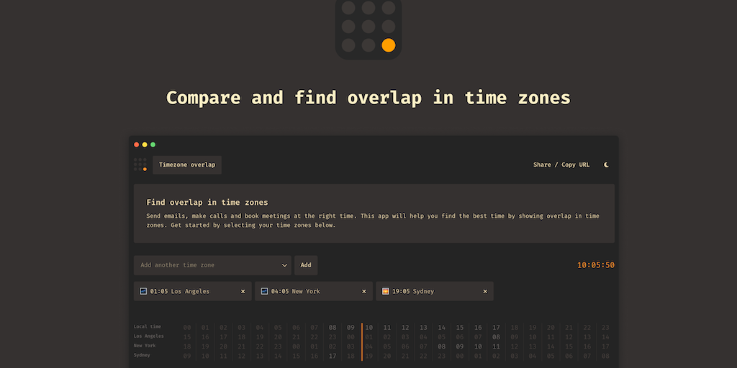Click the 10:05:50 clock display
This screenshot has width=737, height=368.
[x=595, y=265]
